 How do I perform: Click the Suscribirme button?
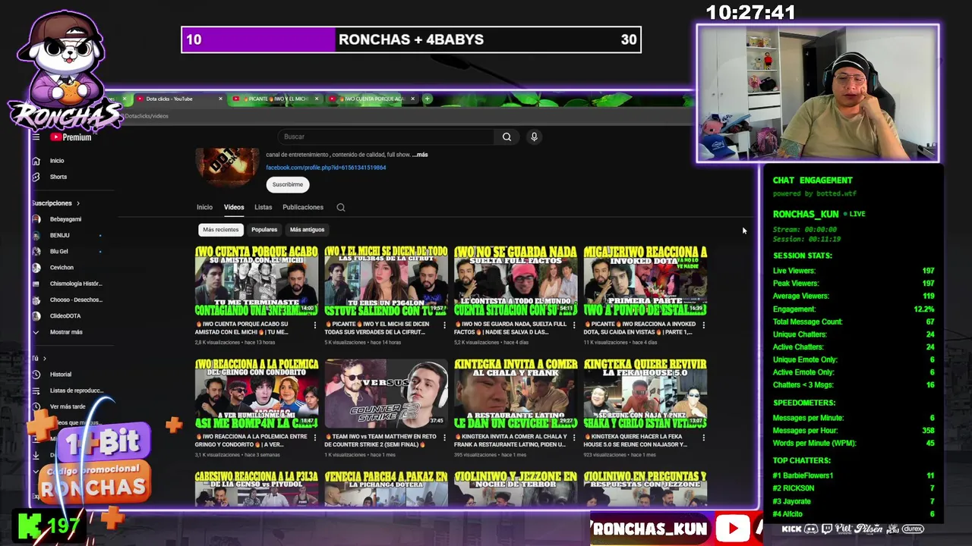tap(288, 184)
